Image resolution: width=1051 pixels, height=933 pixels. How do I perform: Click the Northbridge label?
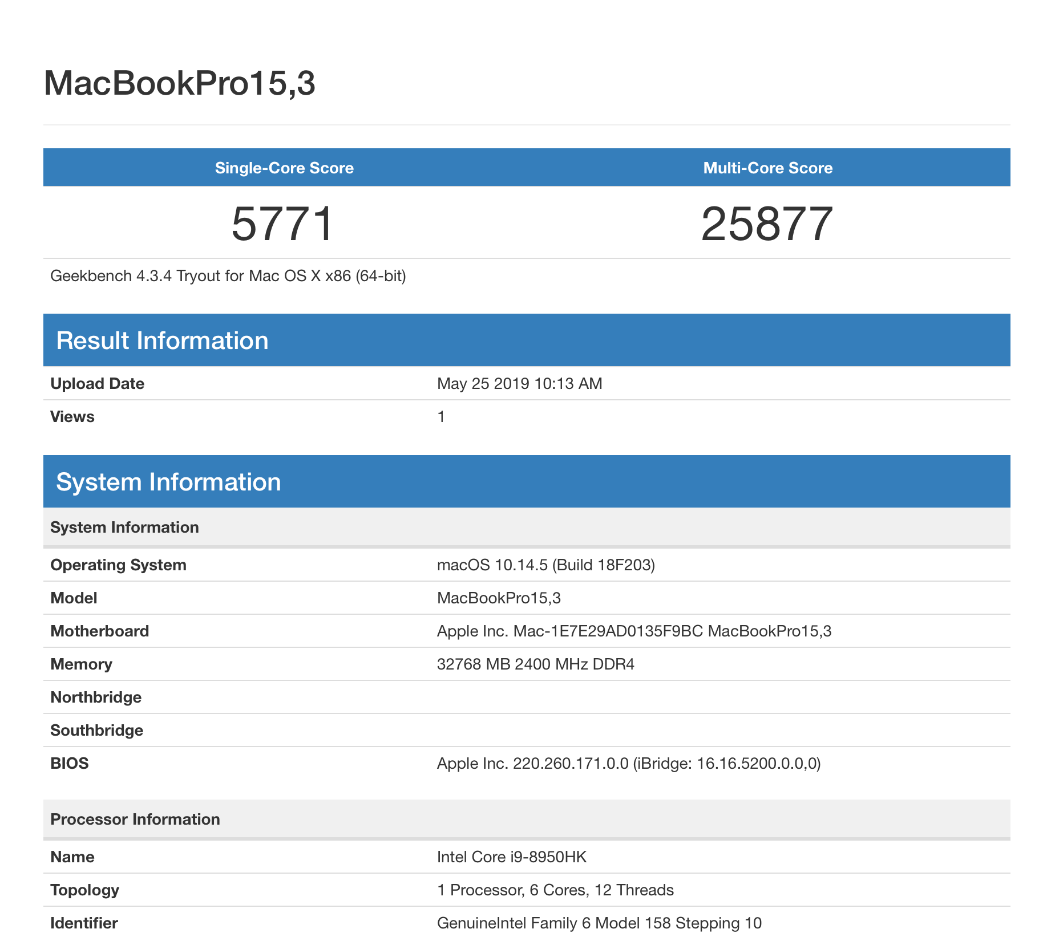tap(96, 697)
